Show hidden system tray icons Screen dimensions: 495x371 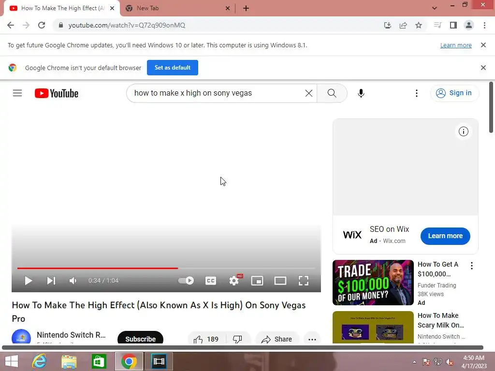pyautogui.click(x=414, y=362)
